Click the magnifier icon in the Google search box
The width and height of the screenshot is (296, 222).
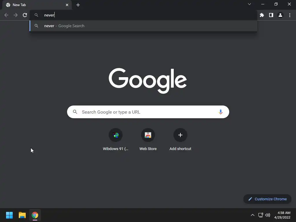coord(75,112)
